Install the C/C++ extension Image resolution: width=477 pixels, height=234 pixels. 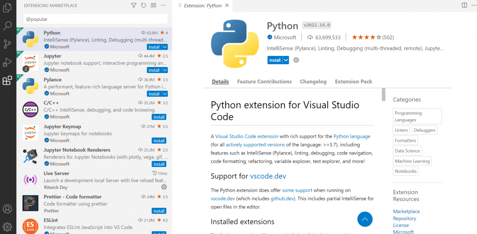point(159,117)
